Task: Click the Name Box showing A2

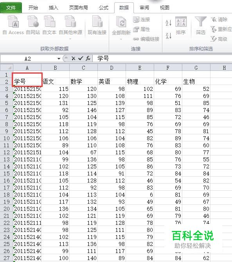Action: 29,59
